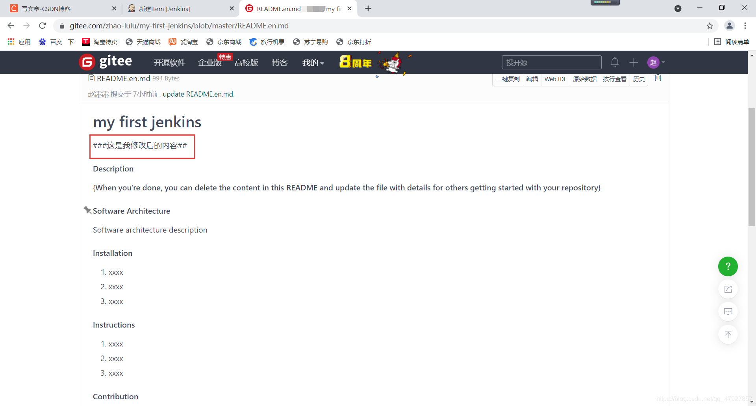Open the 阅读清单 reading list

pos(731,42)
